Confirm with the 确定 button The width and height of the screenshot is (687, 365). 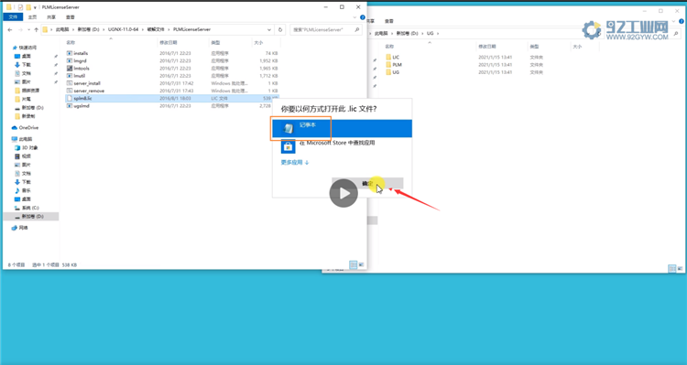point(367,183)
